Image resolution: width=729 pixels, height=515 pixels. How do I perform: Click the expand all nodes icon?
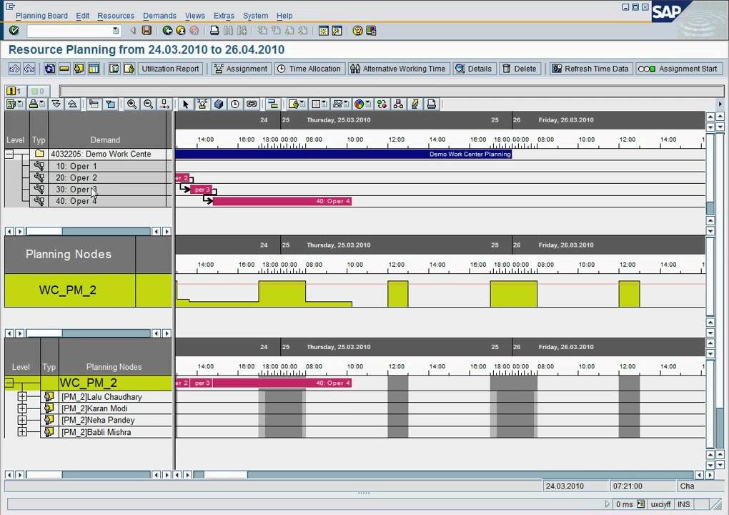point(56,104)
